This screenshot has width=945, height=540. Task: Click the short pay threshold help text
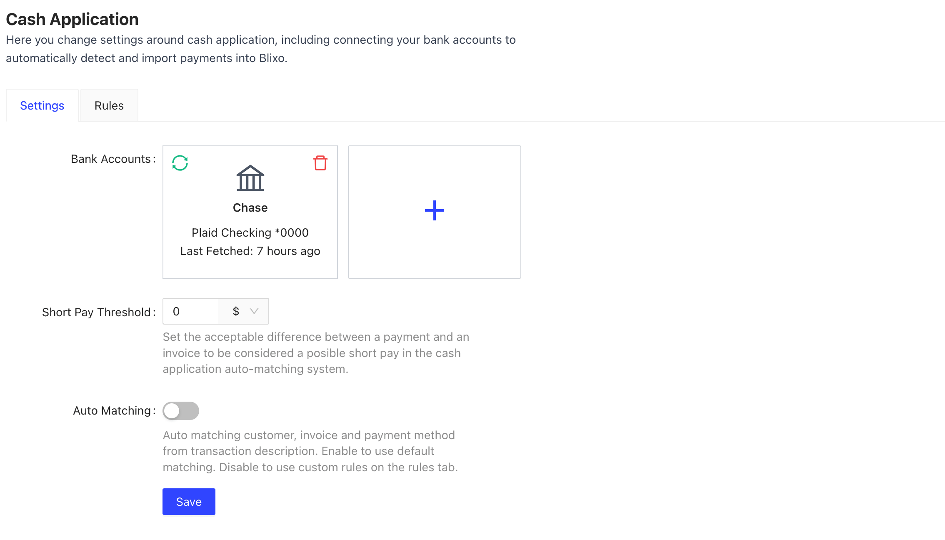(315, 353)
